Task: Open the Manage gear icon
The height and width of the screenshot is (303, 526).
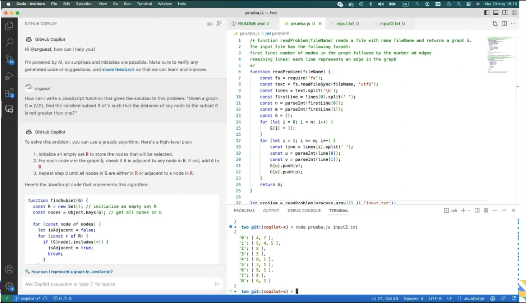Action: point(9,286)
